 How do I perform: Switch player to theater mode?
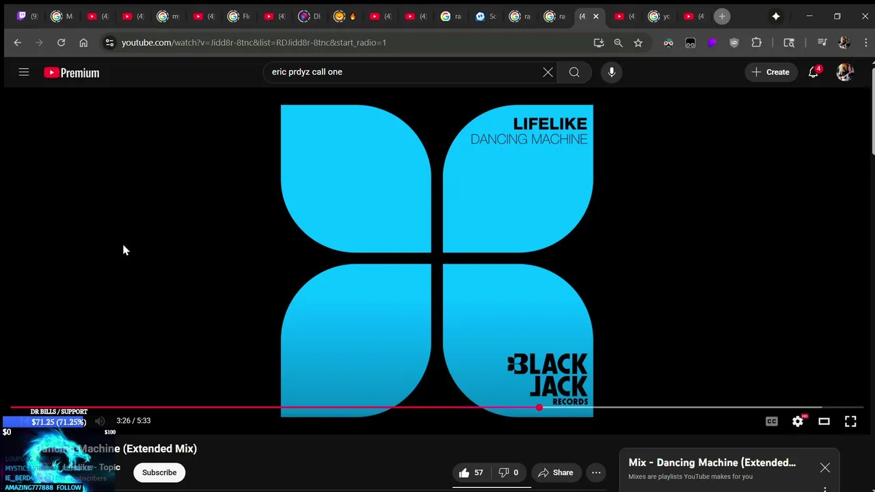tap(824, 422)
